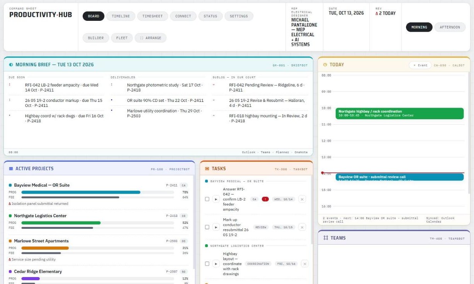The width and height of the screenshot is (474, 284).
Task: Click the Cedar Ridge Elementary project name
Action: [38, 272]
